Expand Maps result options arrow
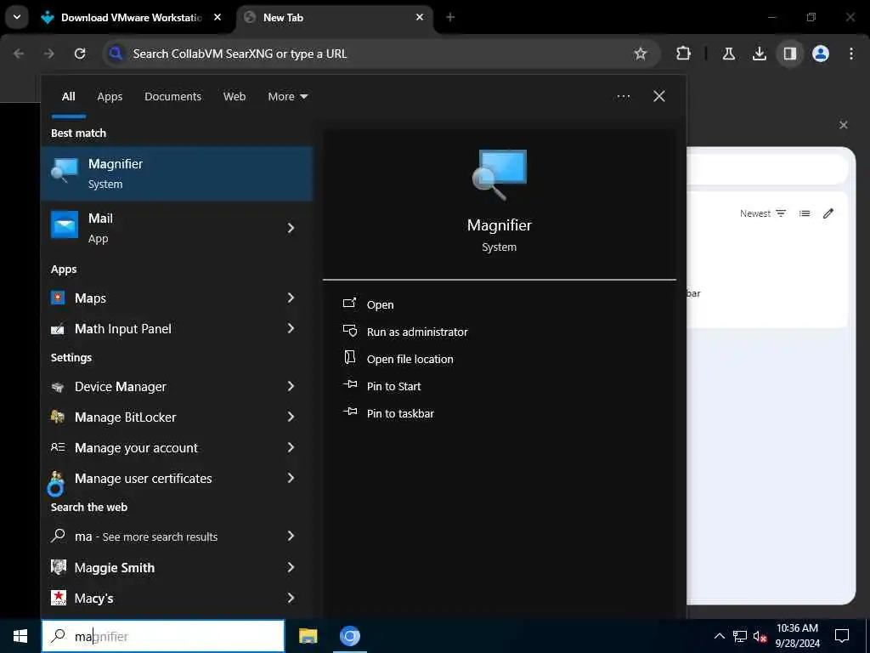Viewport: 870px width, 653px height. 291,298
